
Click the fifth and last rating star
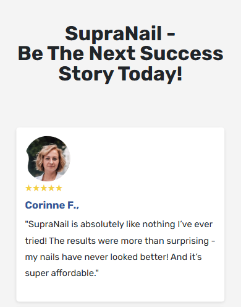pos(59,188)
